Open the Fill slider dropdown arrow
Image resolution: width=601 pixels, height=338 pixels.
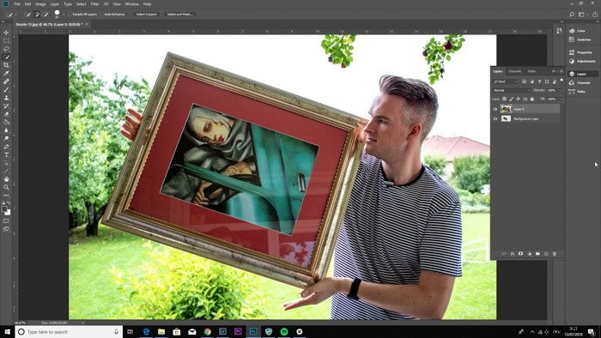coord(560,100)
